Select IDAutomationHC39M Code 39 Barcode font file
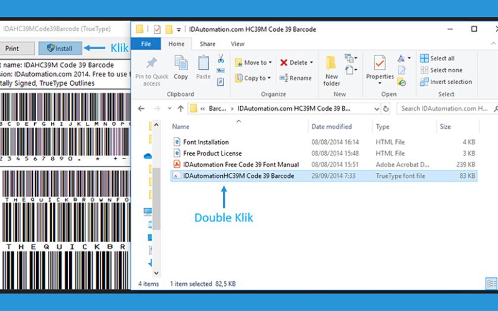 point(324,176)
